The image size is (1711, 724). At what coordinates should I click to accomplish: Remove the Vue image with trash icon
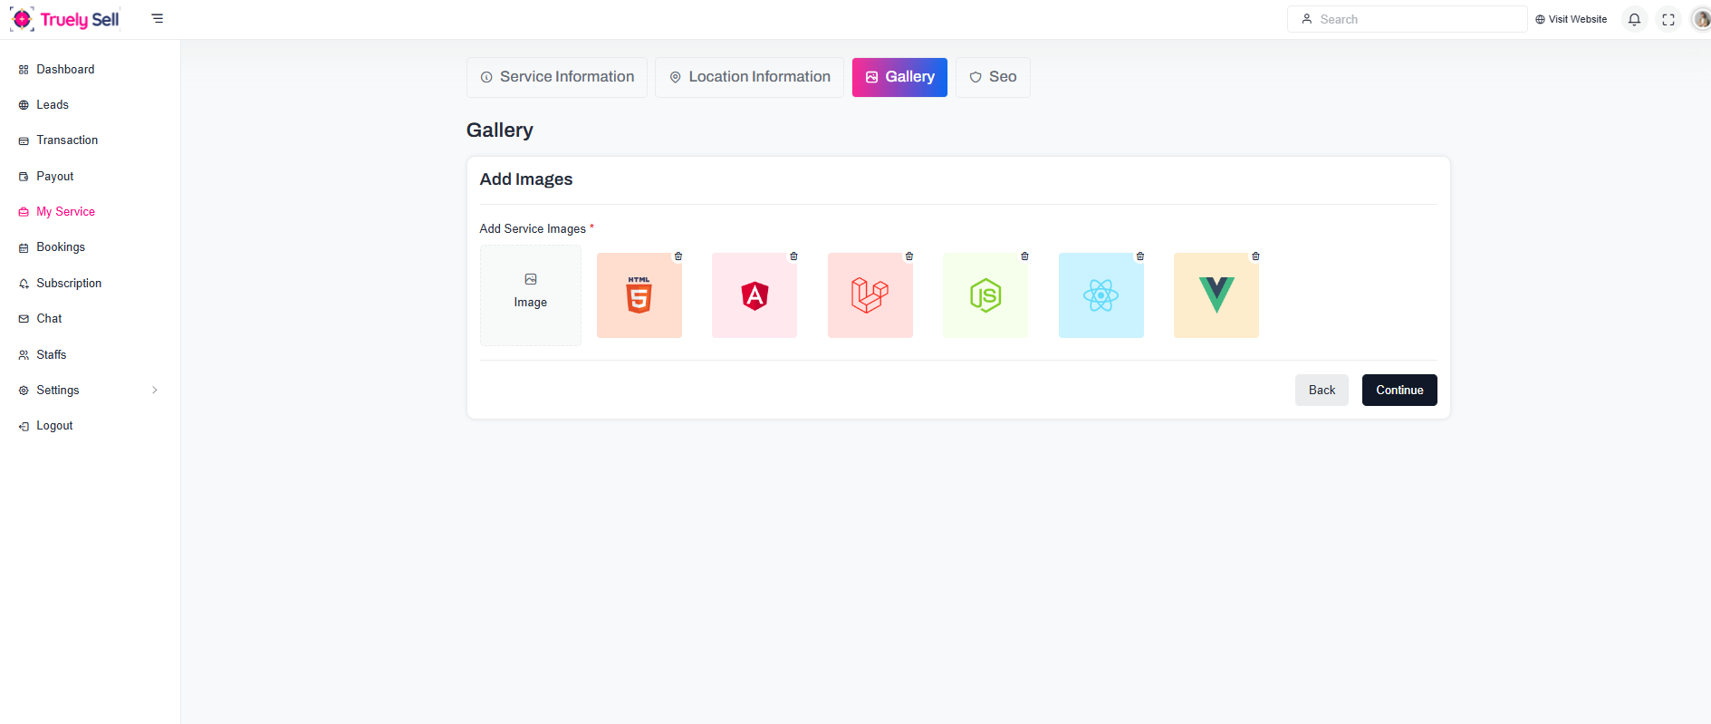[1255, 256]
